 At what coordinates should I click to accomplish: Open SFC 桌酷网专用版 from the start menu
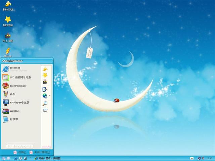pos(20,77)
